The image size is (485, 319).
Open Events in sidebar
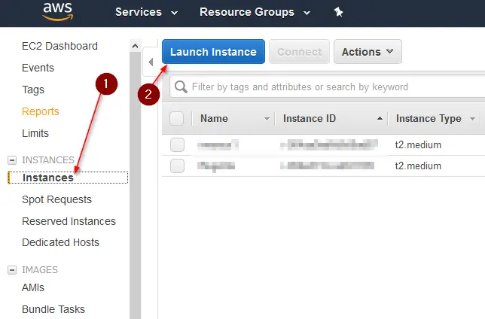[x=38, y=68]
